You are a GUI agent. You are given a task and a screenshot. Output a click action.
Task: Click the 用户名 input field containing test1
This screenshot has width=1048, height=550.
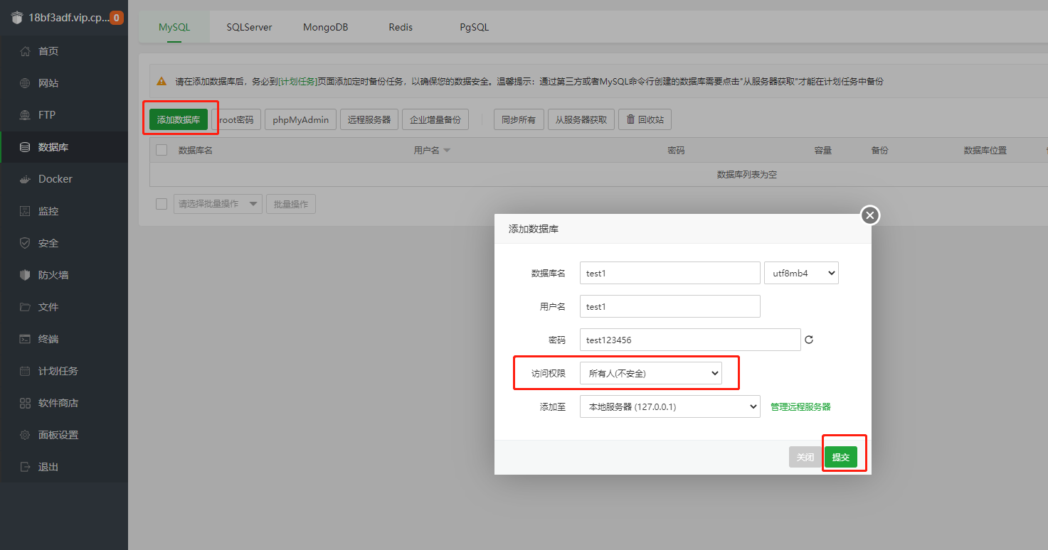tap(670, 306)
